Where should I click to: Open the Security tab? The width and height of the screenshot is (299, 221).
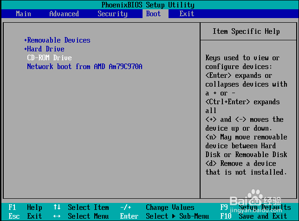click(x=112, y=14)
